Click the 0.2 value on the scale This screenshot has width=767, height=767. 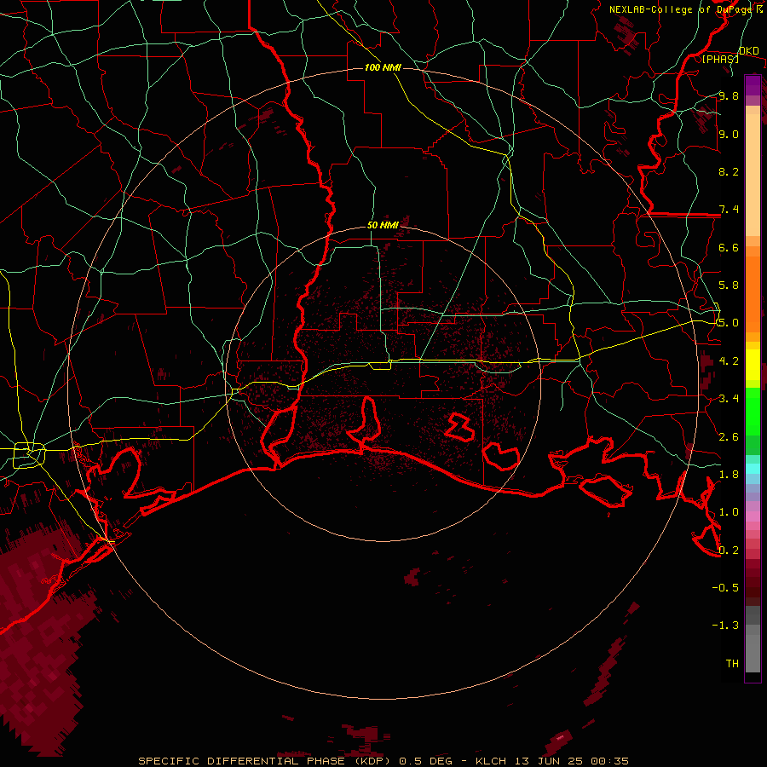point(729,551)
